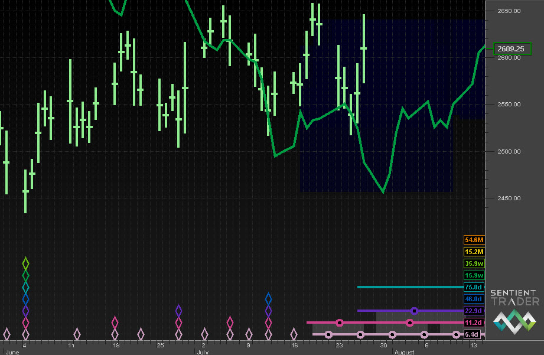Click the August label on the date axis
Image resolution: width=544 pixels, height=355 pixels.
pos(404,352)
